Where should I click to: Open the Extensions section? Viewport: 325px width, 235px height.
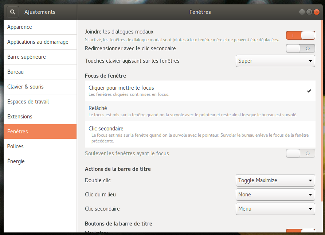pos(40,117)
